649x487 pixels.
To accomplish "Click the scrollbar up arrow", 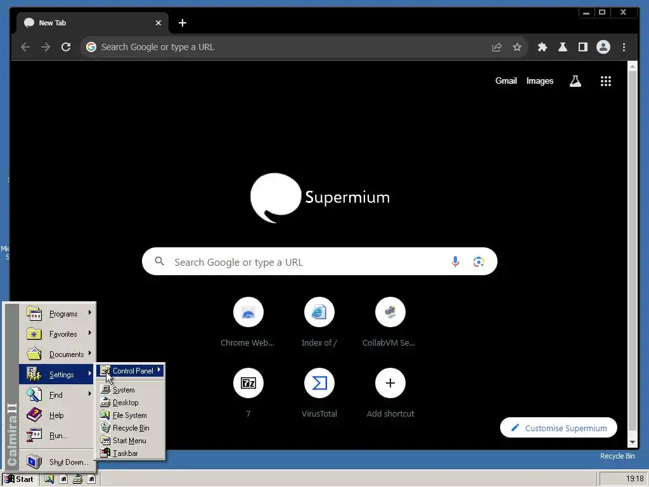I will (x=633, y=66).
